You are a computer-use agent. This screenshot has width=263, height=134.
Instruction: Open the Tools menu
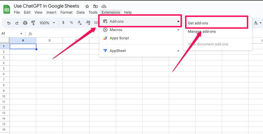(x=93, y=12)
